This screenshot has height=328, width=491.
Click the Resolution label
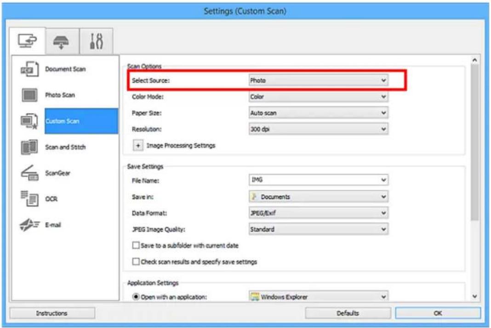tap(147, 129)
